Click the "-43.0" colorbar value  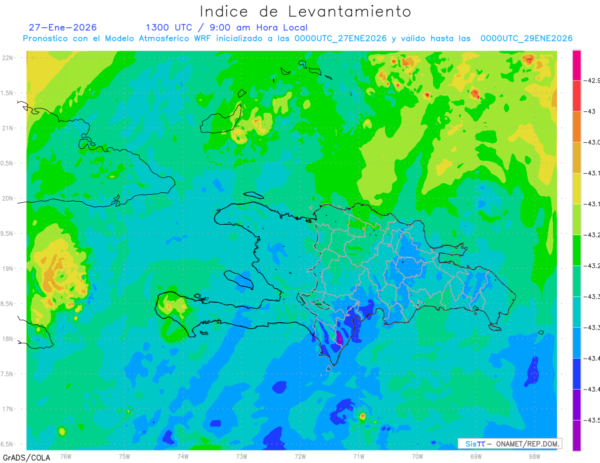tap(592, 142)
